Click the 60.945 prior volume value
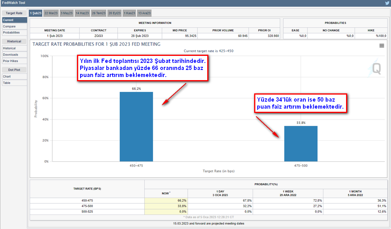The height and width of the screenshot is (229, 391). coord(243,36)
